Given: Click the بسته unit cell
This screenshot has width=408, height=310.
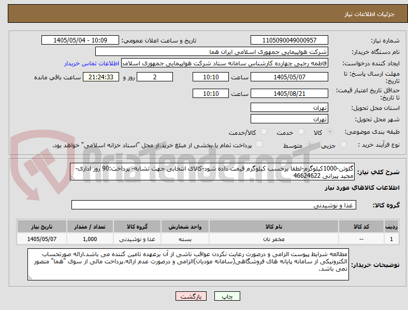Looking at the screenshot, I should [185, 238].
